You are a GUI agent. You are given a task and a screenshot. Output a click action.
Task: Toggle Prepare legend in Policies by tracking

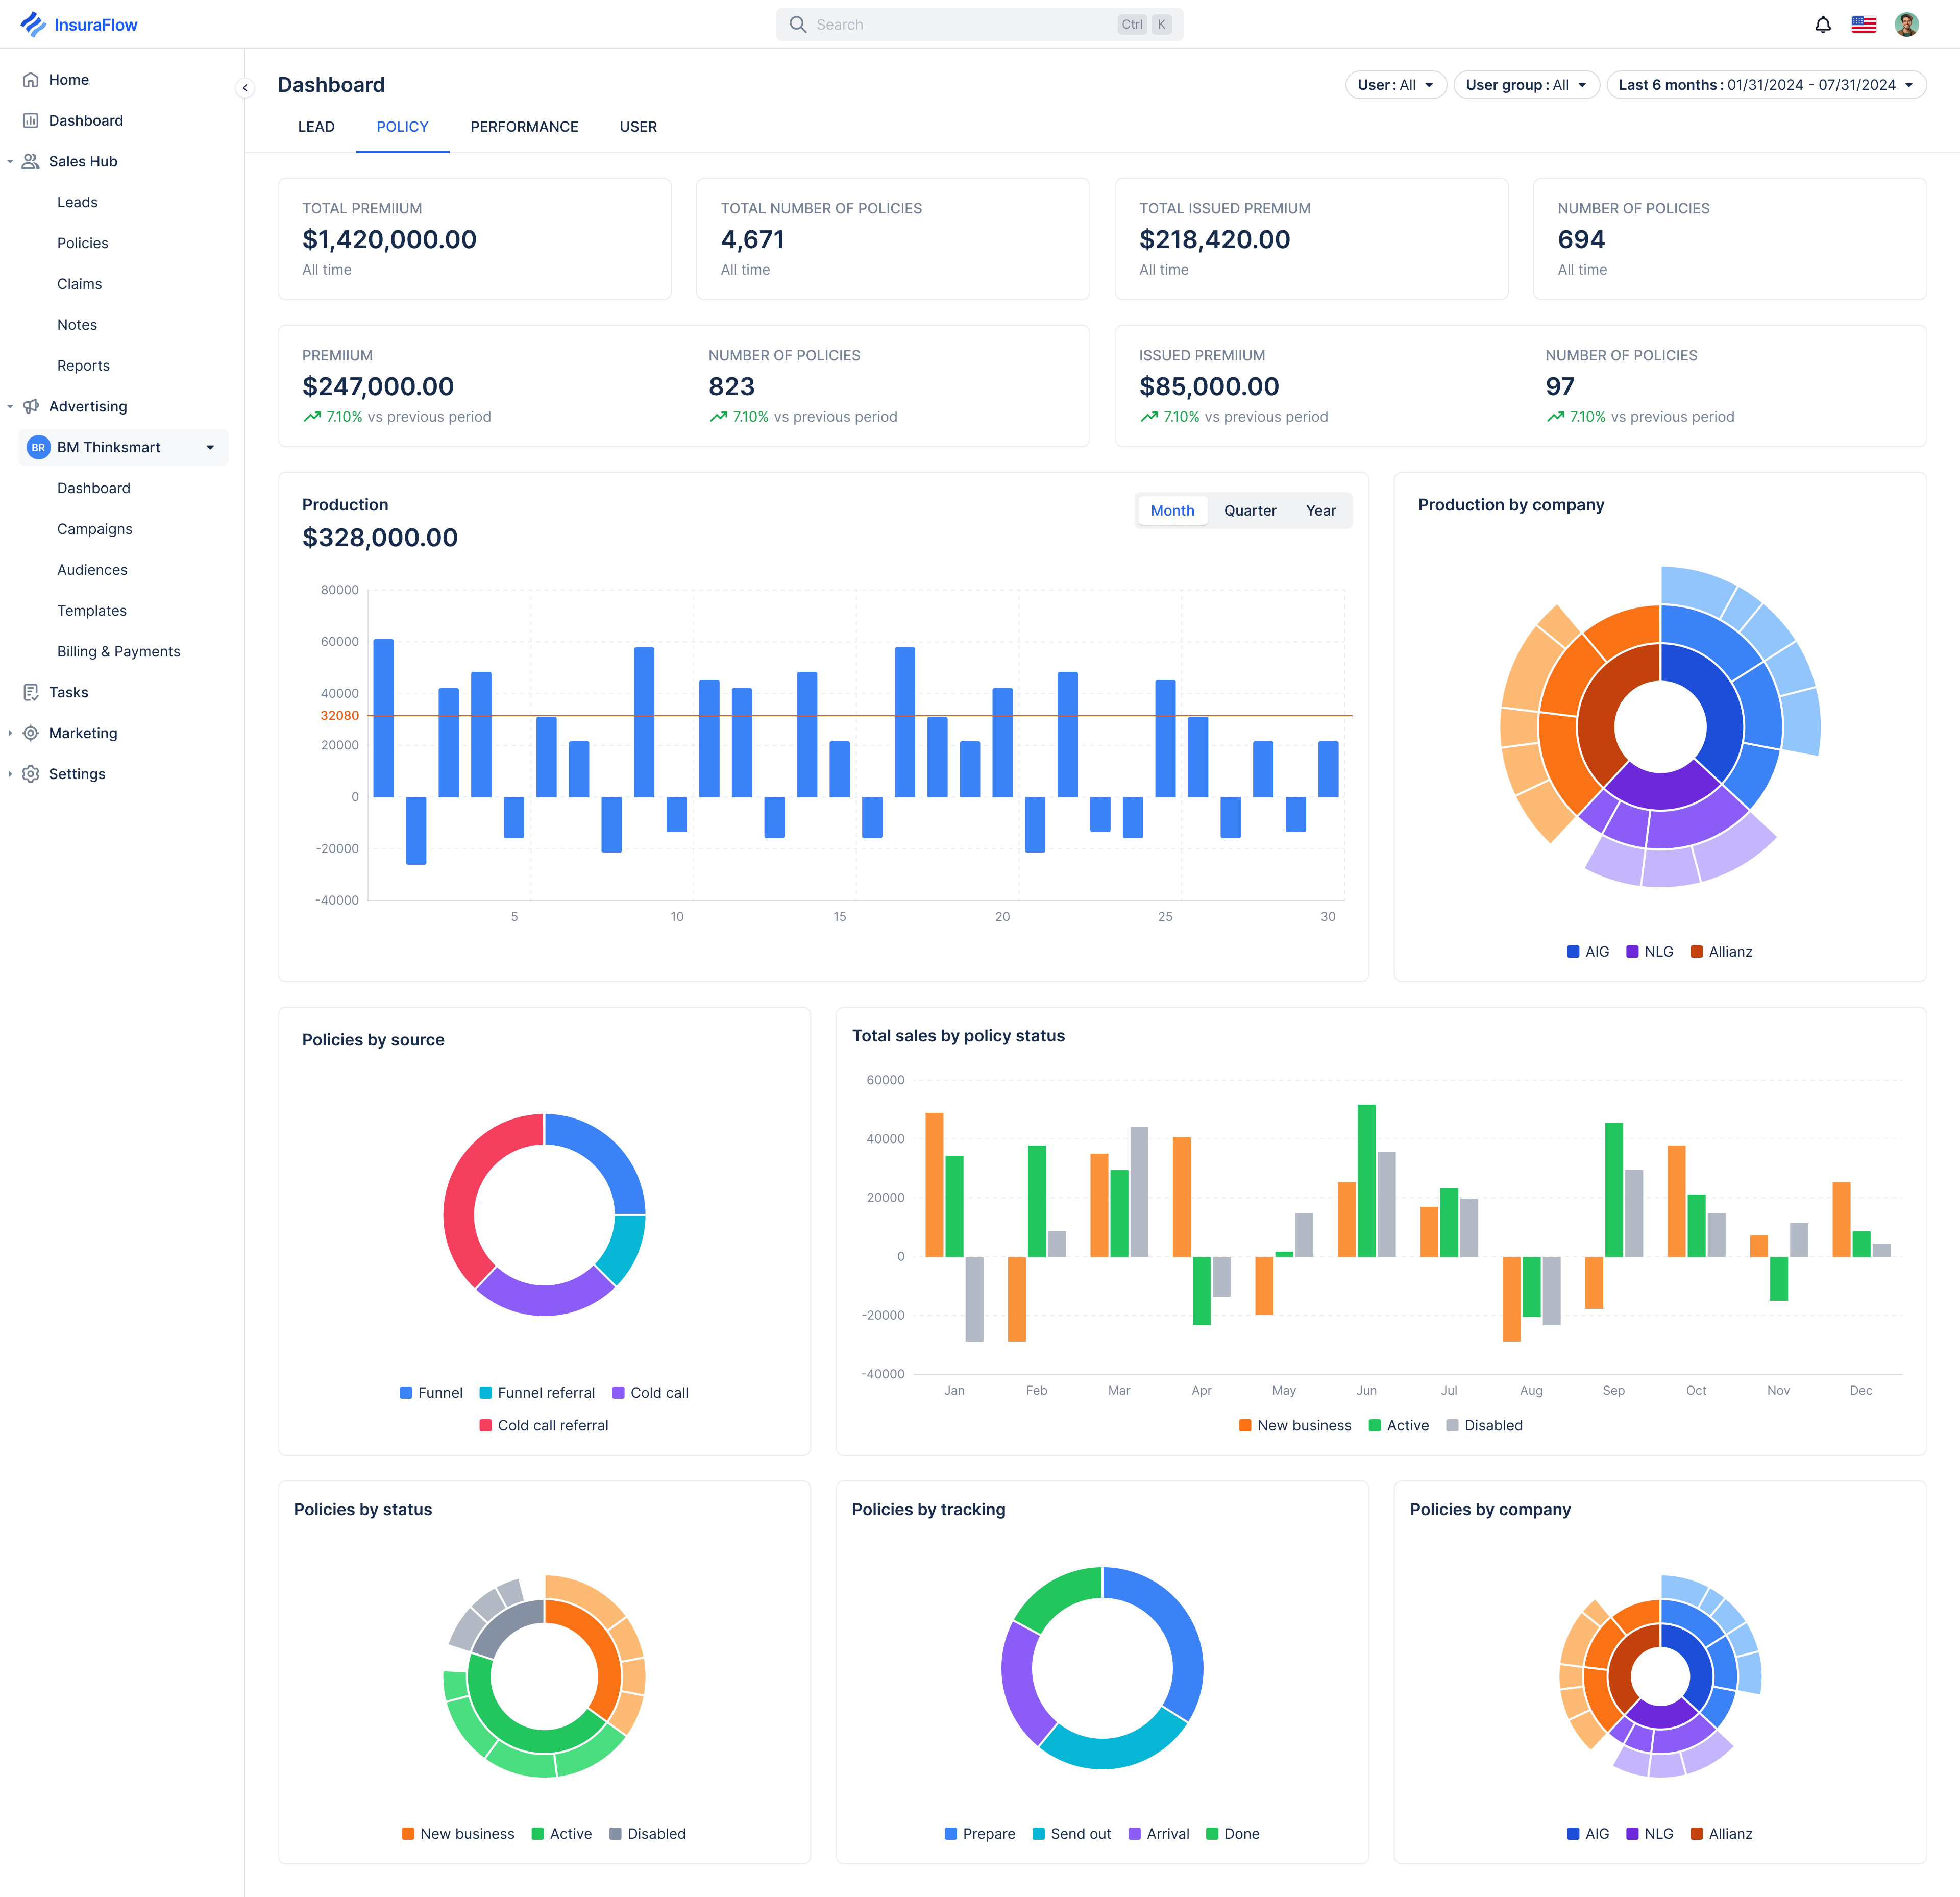tap(980, 1833)
